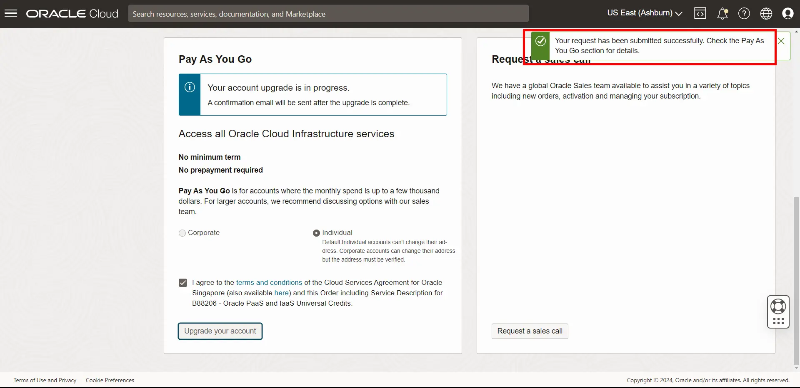800x388 pixels.
Task: Open Cookie Preferences footer link
Action: click(x=110, y=380)
